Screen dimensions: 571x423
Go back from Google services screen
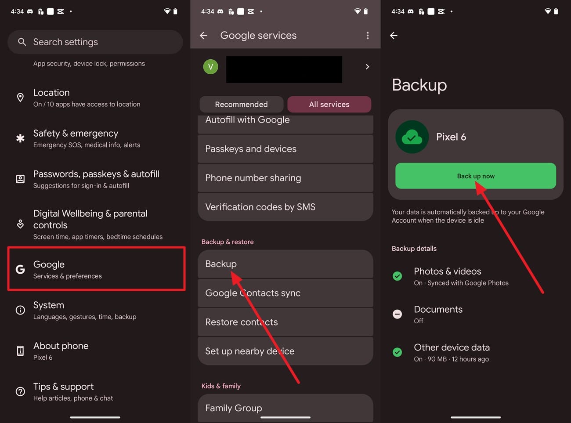tap(203, 36)
